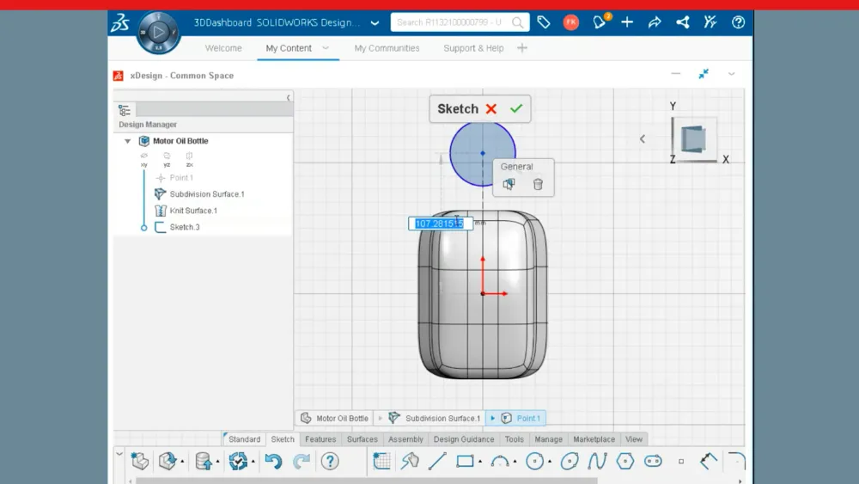This screenshot has height=484, width=859.
Task: Click the tag icon in the top bar
Action: (x=544, y=22)
